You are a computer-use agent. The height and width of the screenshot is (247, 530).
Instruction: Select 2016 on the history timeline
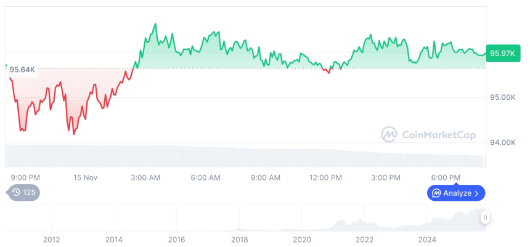tap(176, 239)
